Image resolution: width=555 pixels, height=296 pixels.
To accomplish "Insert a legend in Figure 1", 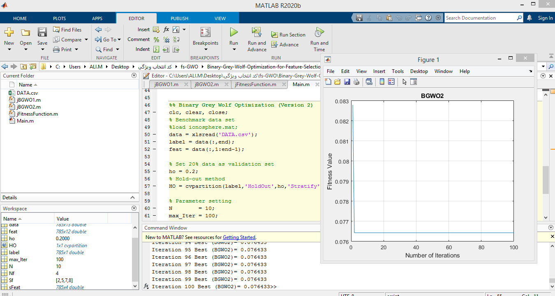I will point(391,82).
